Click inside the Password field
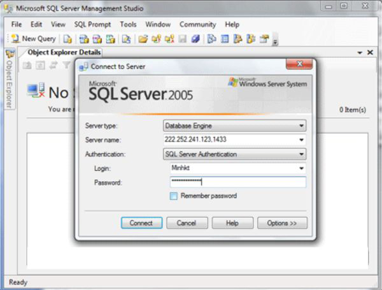This screenshot has height=290, width=382. [x=237, y=182]
